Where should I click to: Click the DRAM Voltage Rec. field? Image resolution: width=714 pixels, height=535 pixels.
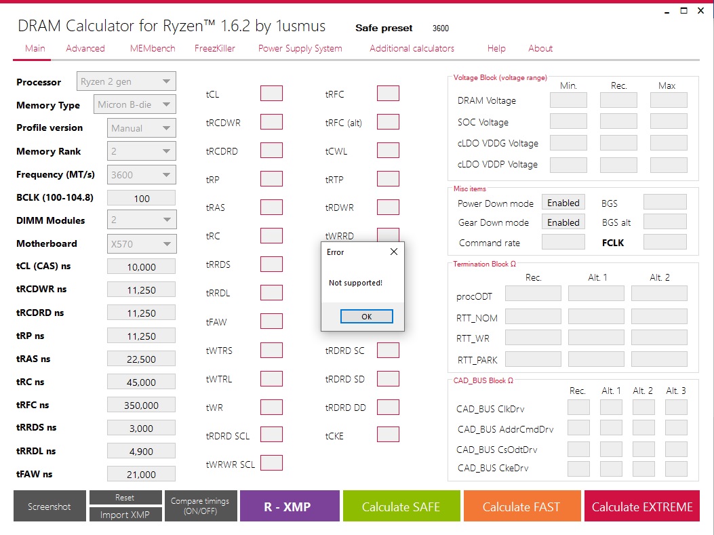pos(618,100)
